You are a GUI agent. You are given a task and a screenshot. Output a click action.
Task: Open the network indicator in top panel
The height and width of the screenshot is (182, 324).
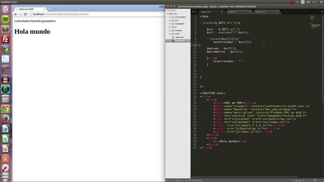coord(297,2)
